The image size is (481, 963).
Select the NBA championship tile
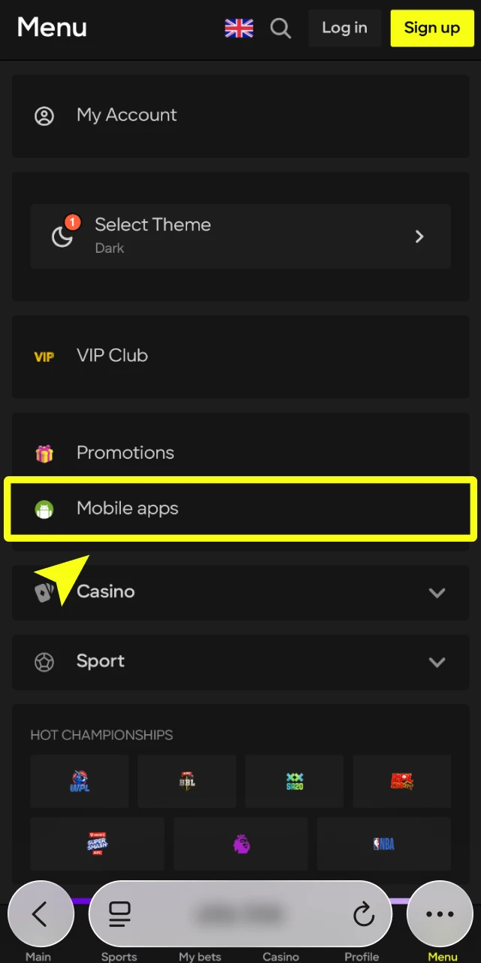pos(383,843)
